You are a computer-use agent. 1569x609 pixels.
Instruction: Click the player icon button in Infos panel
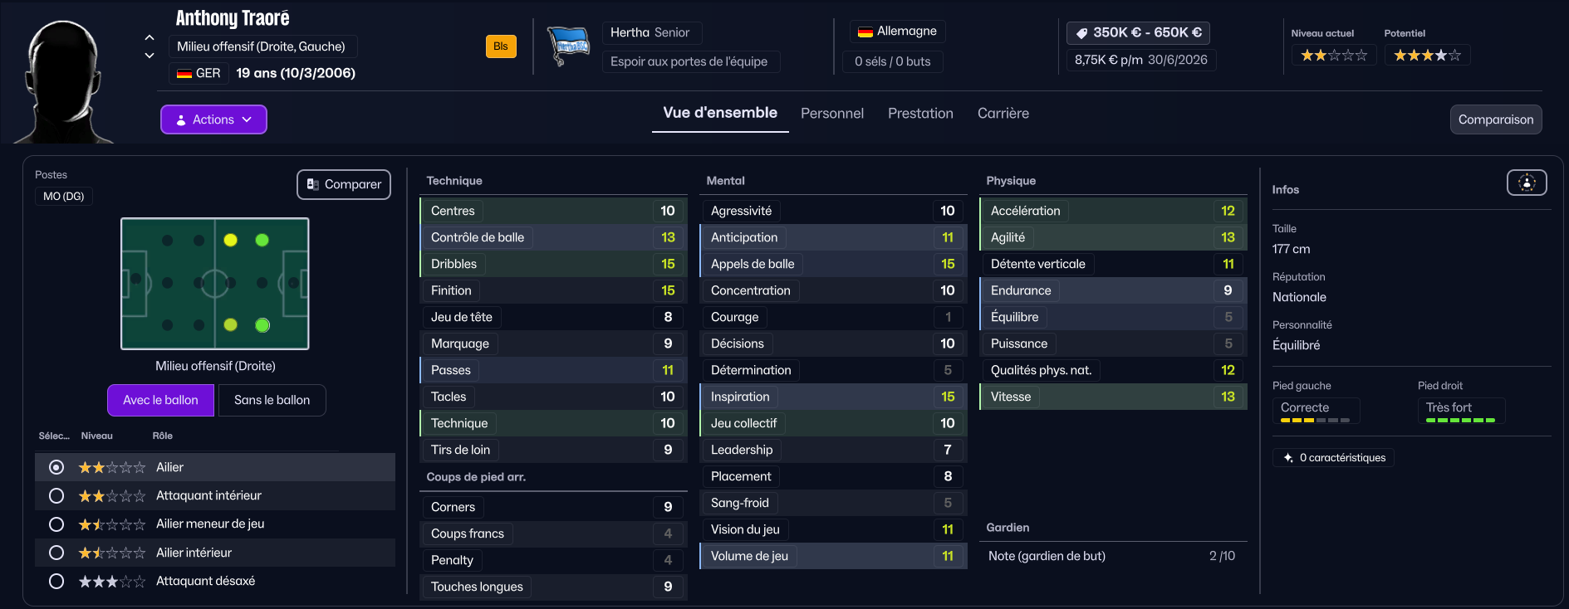[1527, 183]
